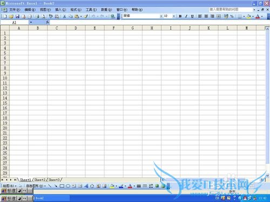The height and width of the screenshot is (202, 270).
Task: Click the Merge and Center icon
Action: (x=218, y=16)
